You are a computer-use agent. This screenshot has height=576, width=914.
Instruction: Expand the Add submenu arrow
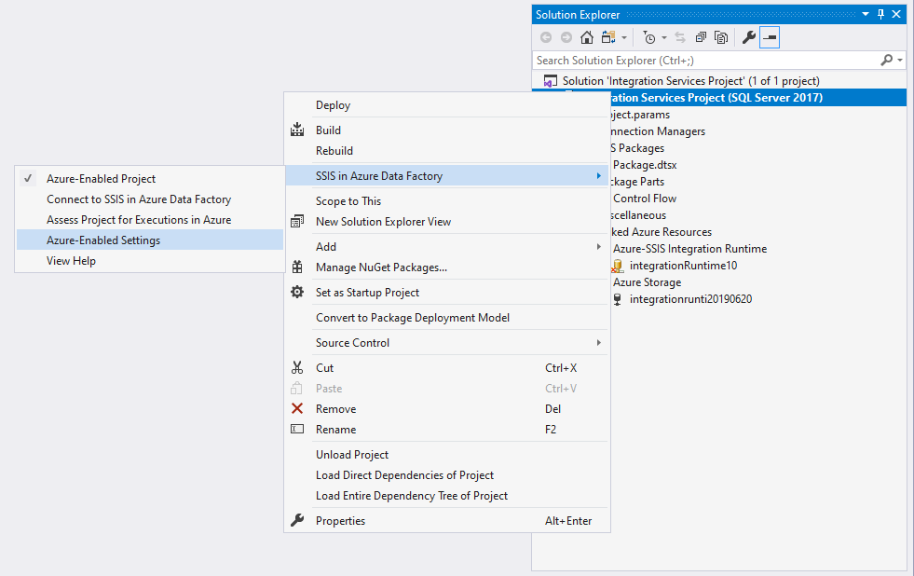click(x=601, y=246)
